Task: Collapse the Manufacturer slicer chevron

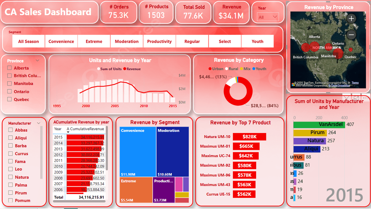Action: (x=38, y=123)
